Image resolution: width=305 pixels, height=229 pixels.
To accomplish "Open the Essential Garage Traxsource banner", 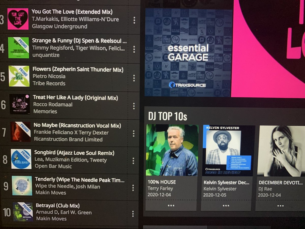I will coord(189,53).
